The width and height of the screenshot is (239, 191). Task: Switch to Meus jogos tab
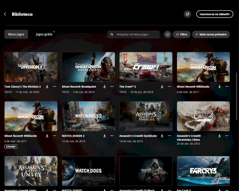(x=16, y=34)
